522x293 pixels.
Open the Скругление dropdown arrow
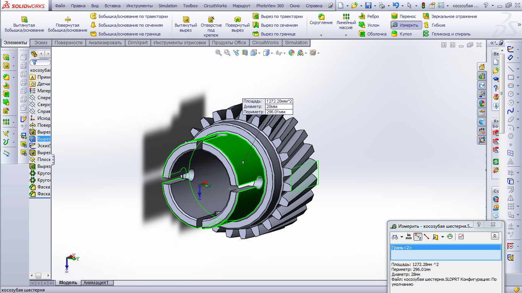[x=321, y=35]
